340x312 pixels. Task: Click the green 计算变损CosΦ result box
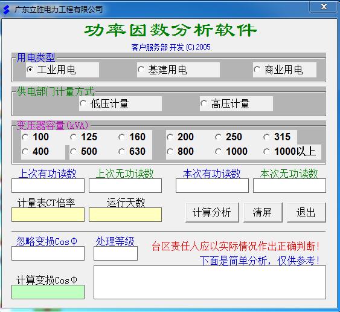coord(48,292)
